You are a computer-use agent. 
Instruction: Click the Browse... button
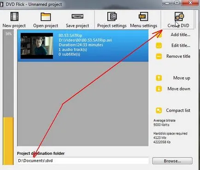[172, 161]
